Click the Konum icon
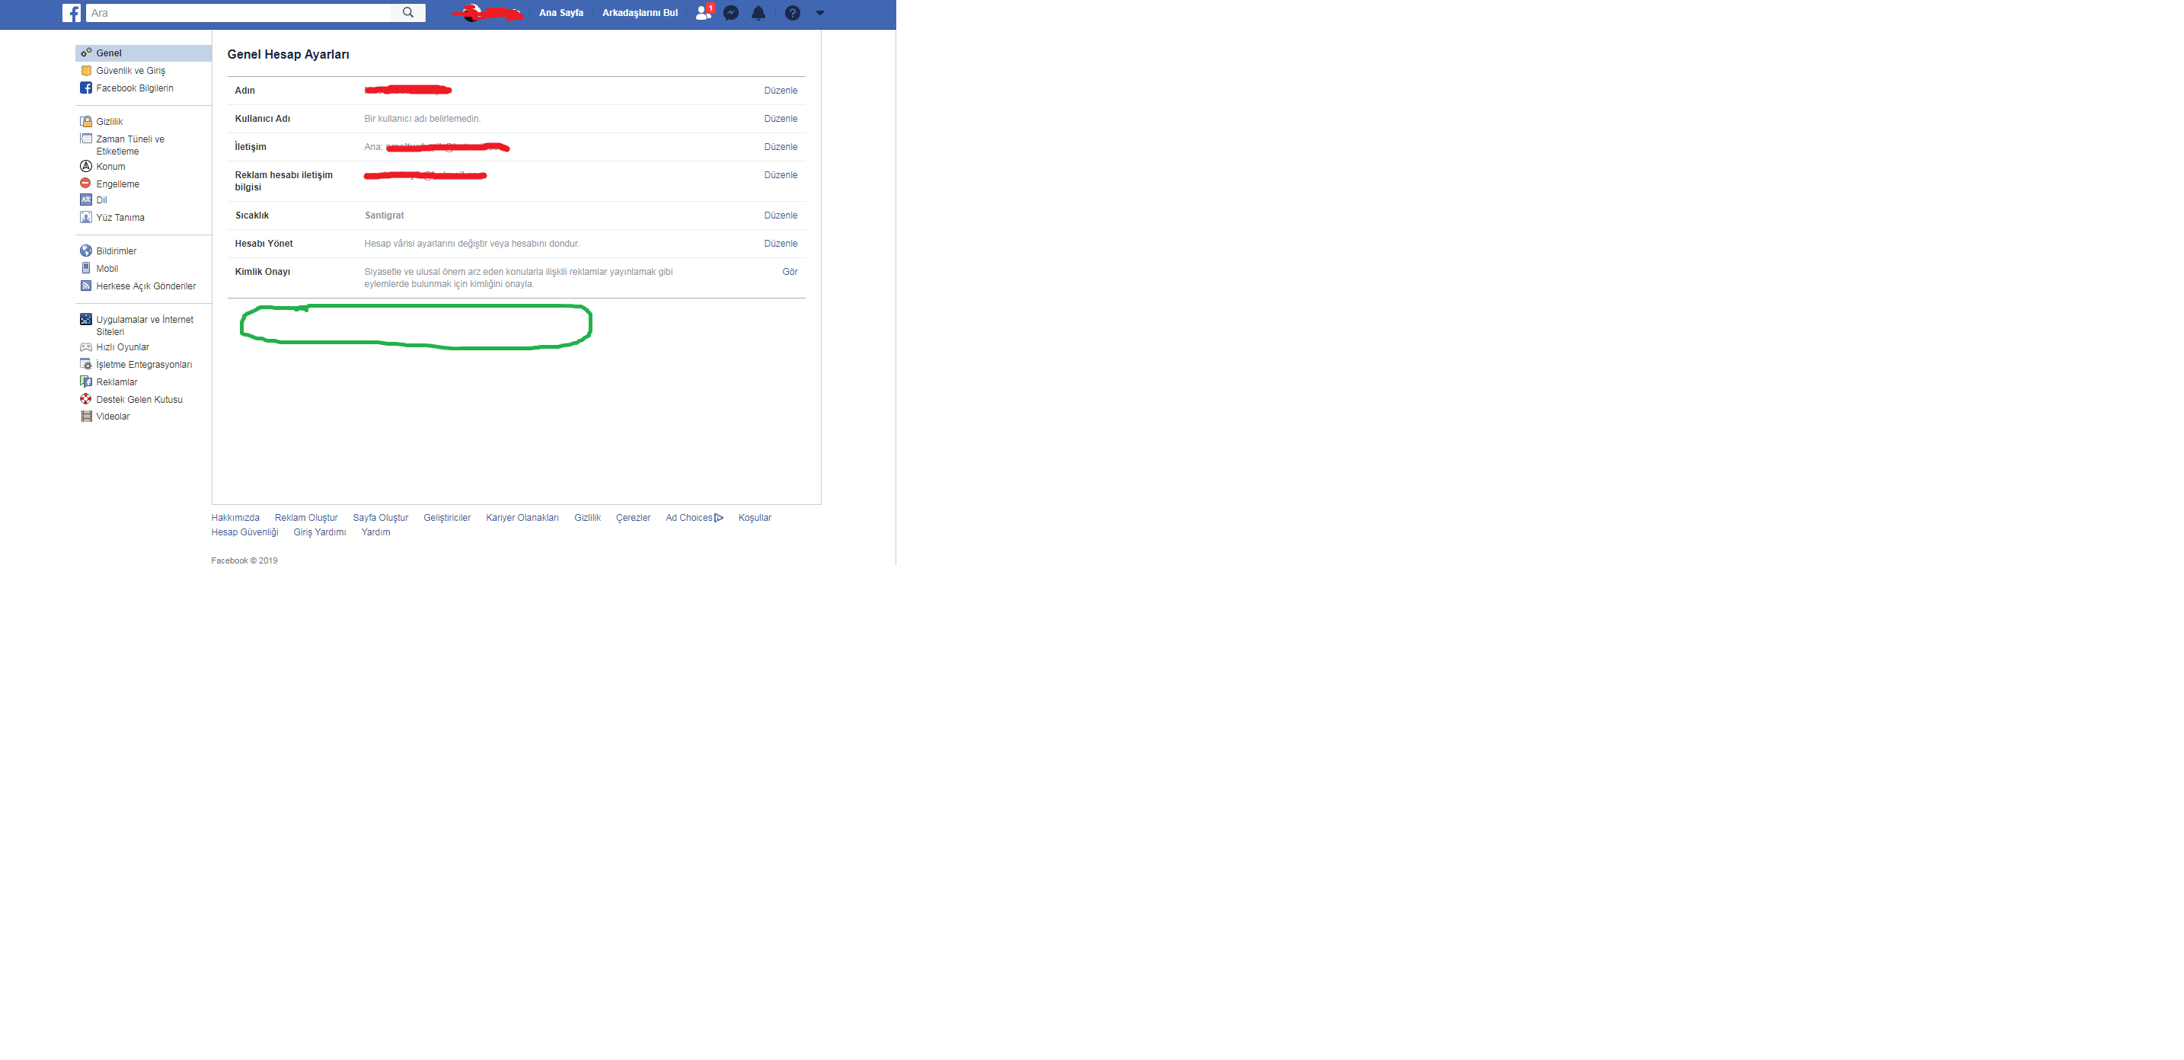This screenshot has height=1060, width=2184. (85, 166)
